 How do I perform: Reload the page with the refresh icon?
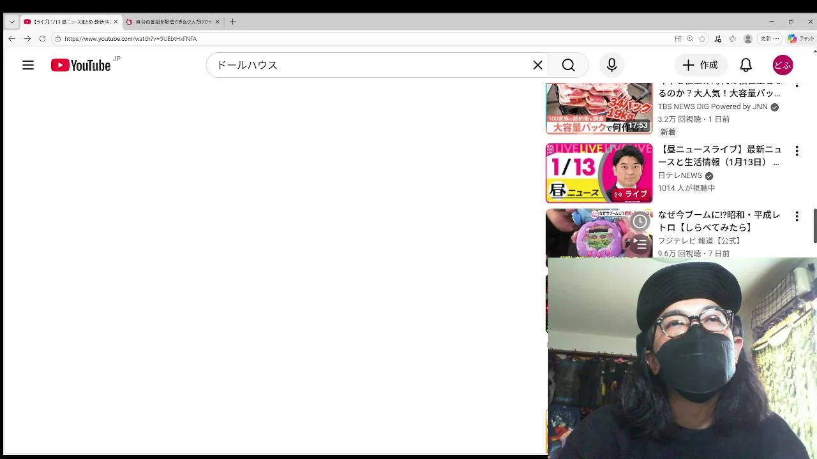pos(42,38)
